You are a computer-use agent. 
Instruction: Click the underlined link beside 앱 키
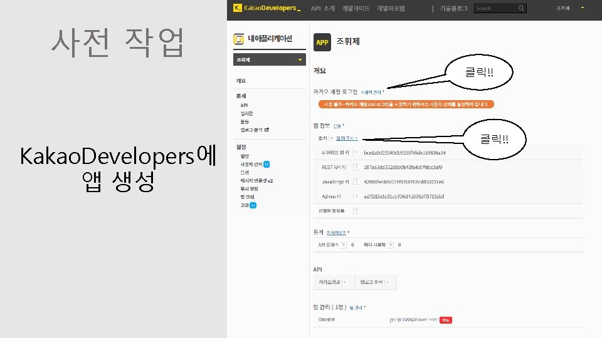tap(346, 138)
